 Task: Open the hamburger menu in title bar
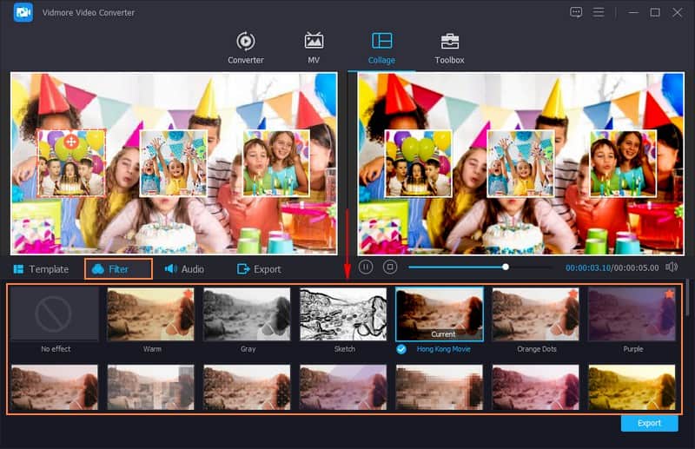[599, 12]
